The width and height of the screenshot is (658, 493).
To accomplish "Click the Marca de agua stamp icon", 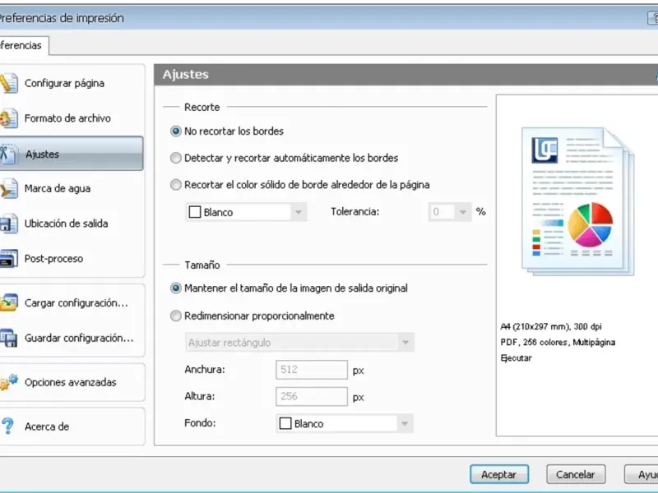I will pos(8,188).
